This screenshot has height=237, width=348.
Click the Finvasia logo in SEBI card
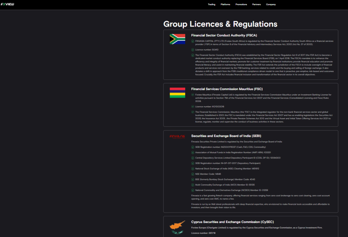click(x=177, y=136)
